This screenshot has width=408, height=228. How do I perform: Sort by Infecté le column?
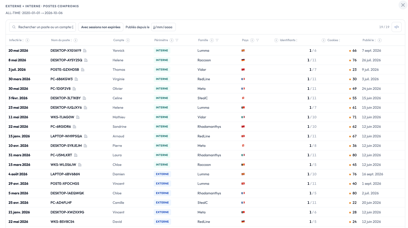pyautogui.click(x=16, y=40)
